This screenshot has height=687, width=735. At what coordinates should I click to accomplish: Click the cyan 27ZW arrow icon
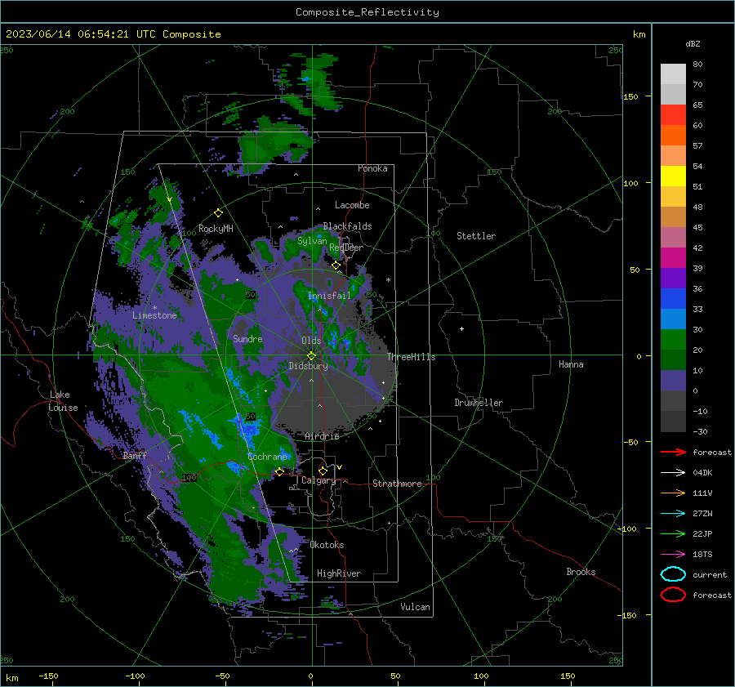point(673,514)
